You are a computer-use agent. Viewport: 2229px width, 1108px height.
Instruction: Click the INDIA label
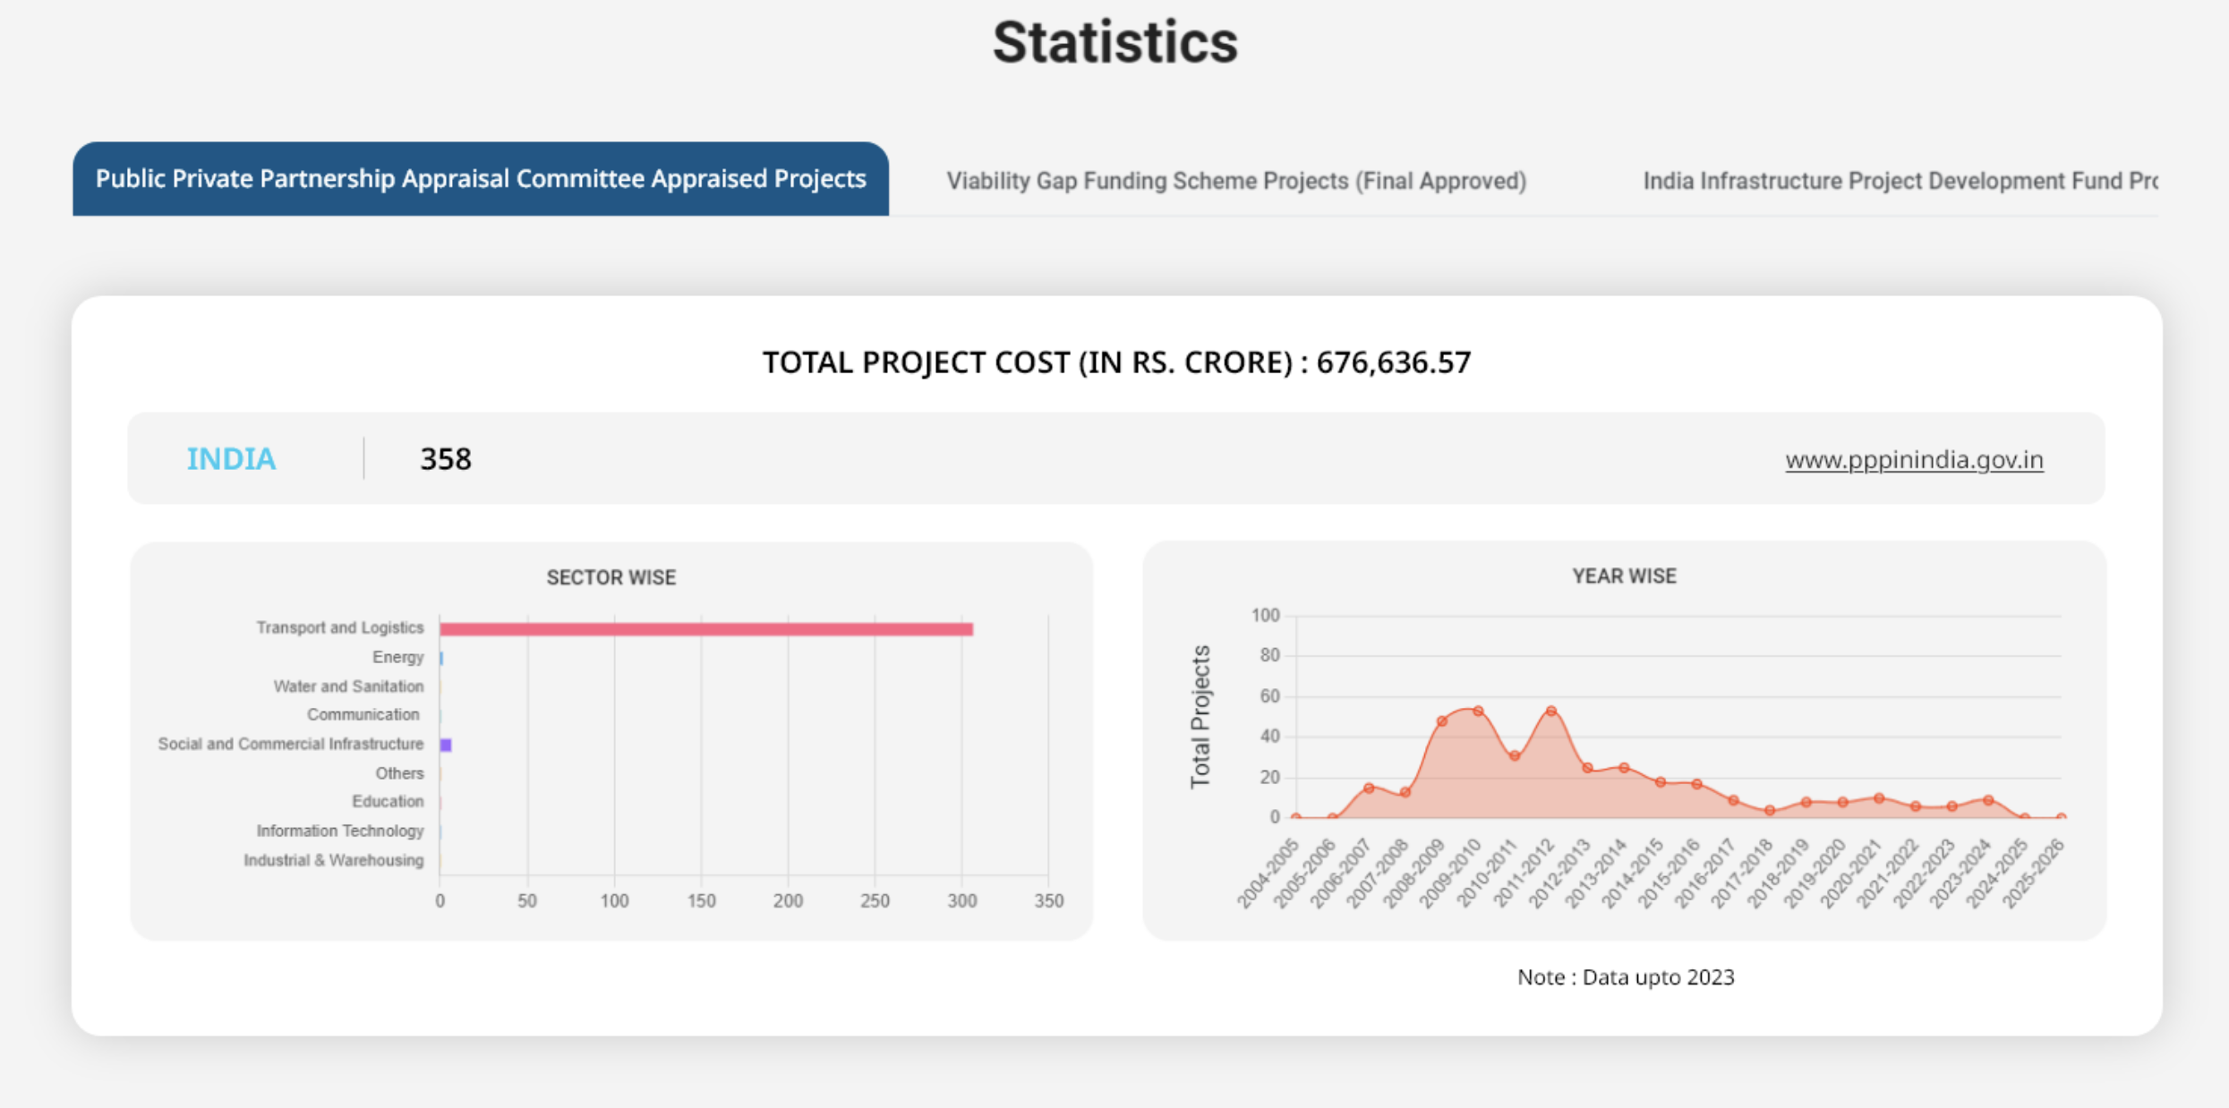pyautogui.click(x=231, y=459)
